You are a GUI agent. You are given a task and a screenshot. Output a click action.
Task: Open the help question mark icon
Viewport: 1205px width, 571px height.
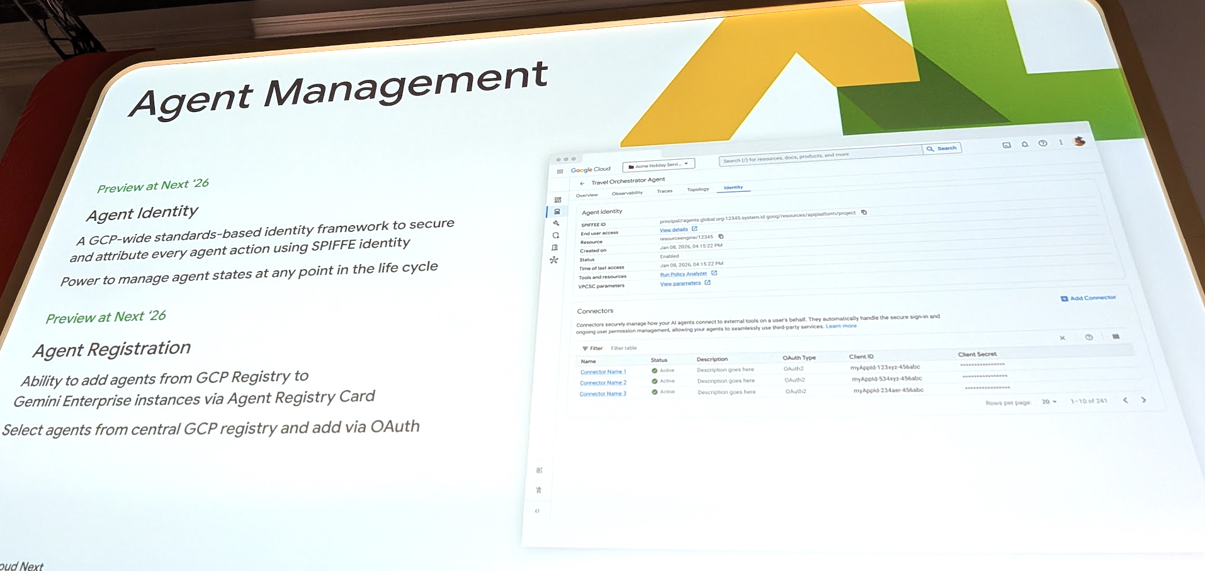[1043, 143]
